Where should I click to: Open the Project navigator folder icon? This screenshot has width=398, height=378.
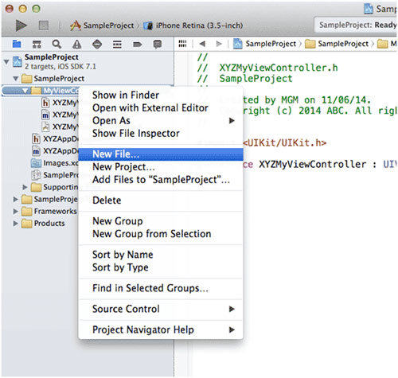point(17,44)
